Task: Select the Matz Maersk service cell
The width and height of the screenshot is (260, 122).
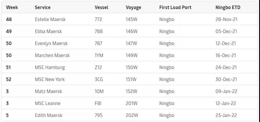Action: [x=48, y=91]
